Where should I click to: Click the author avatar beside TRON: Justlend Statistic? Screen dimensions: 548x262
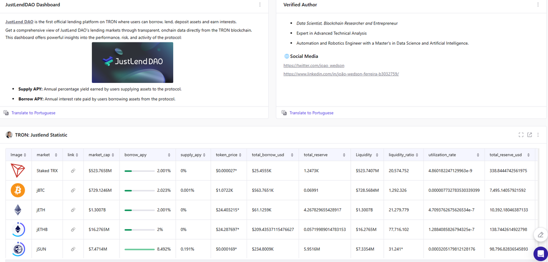click(x=9, y=135)
